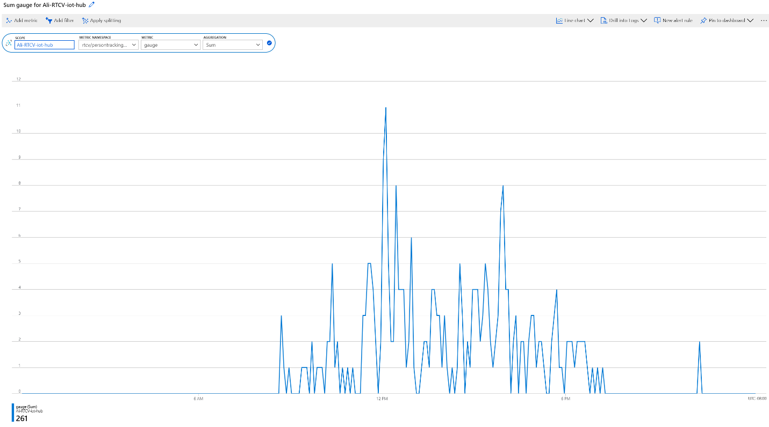The height and width of the screenshot is (427, 769).
Task: Click the New alert rule icon
Action: pos(657,20)
